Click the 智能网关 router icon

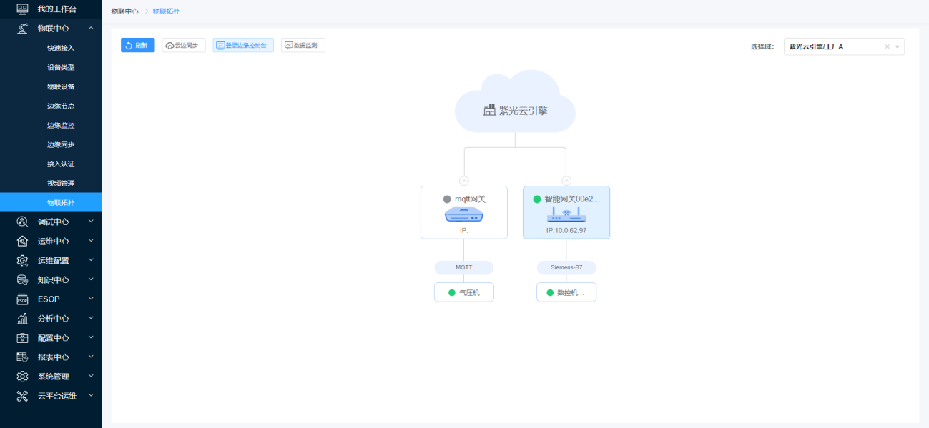[x=566, y=214]
